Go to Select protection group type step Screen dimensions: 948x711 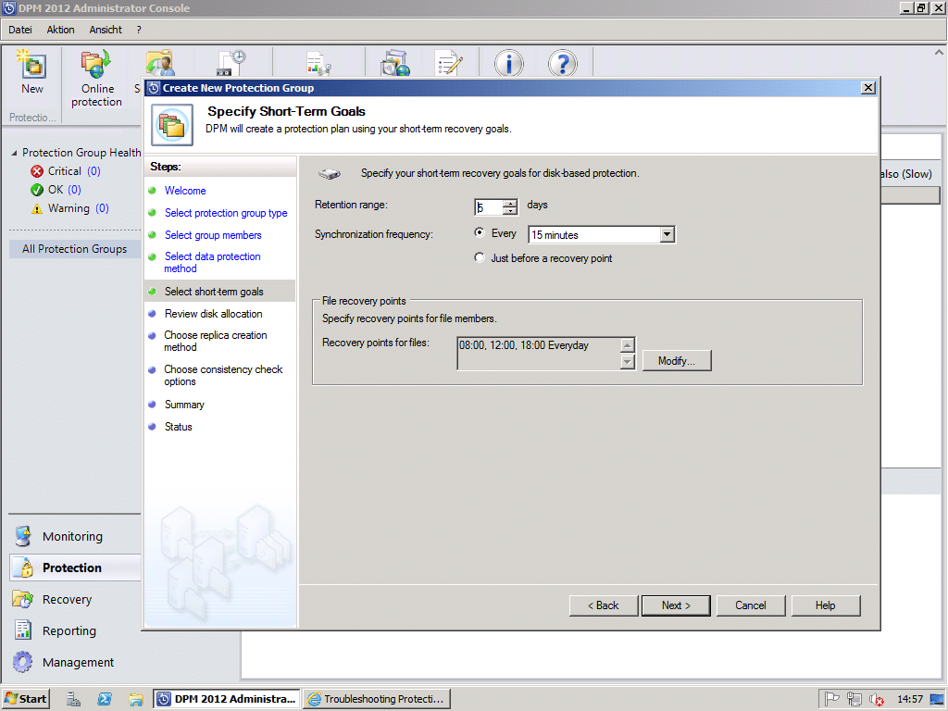pos(226,213)
